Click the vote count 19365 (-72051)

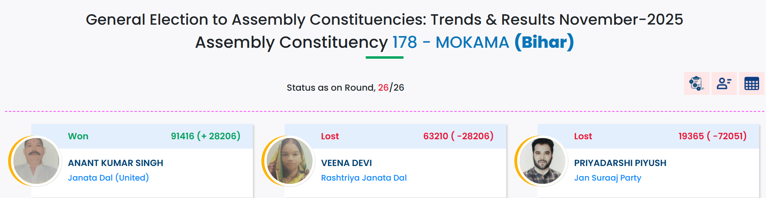point(712,136)
